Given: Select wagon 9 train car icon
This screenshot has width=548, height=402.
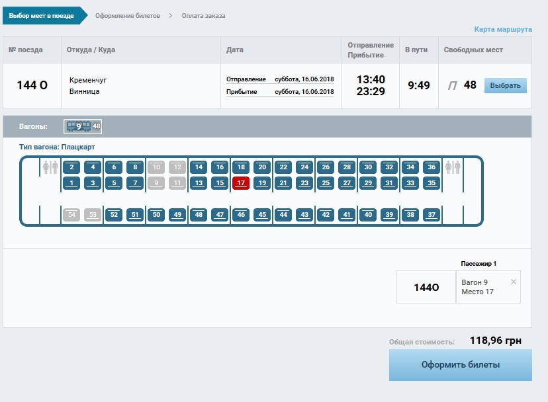Looking at the screenshot, I should pos(78,126).
